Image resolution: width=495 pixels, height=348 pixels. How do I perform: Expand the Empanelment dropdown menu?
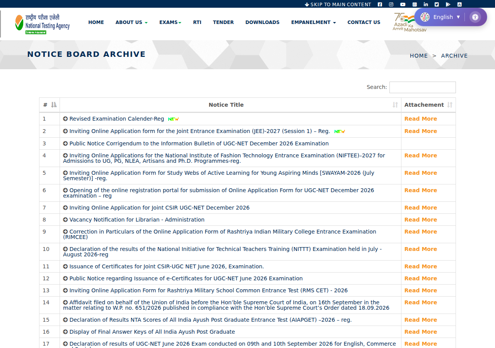tap(313, 22)
